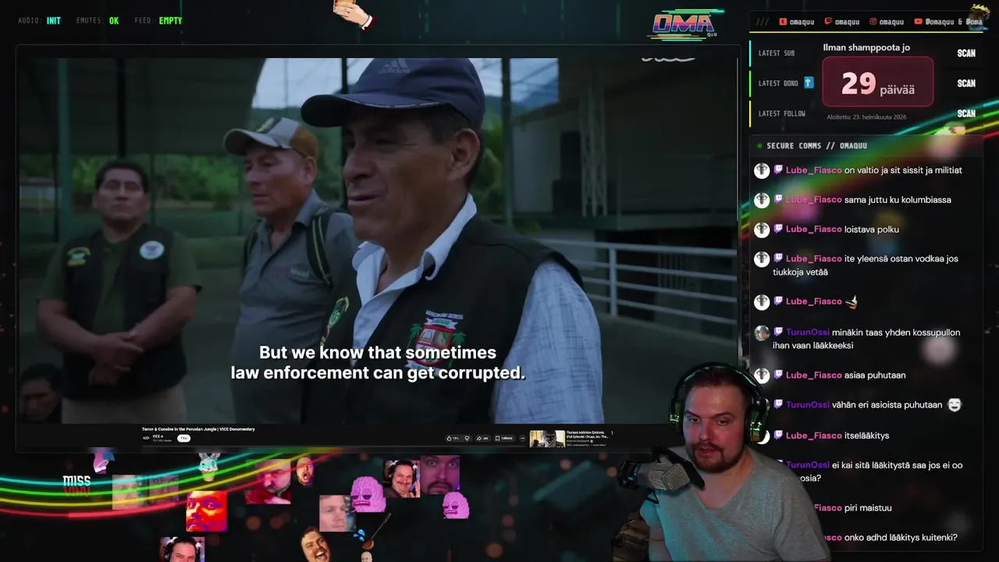This screenshot has height=562, width=999.
Task: Click the LATEST SUB label
Action: [777, 53]
